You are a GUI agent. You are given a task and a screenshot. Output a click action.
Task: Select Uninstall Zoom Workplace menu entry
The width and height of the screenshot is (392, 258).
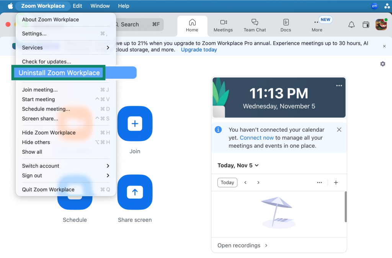(x=59, y=73)
